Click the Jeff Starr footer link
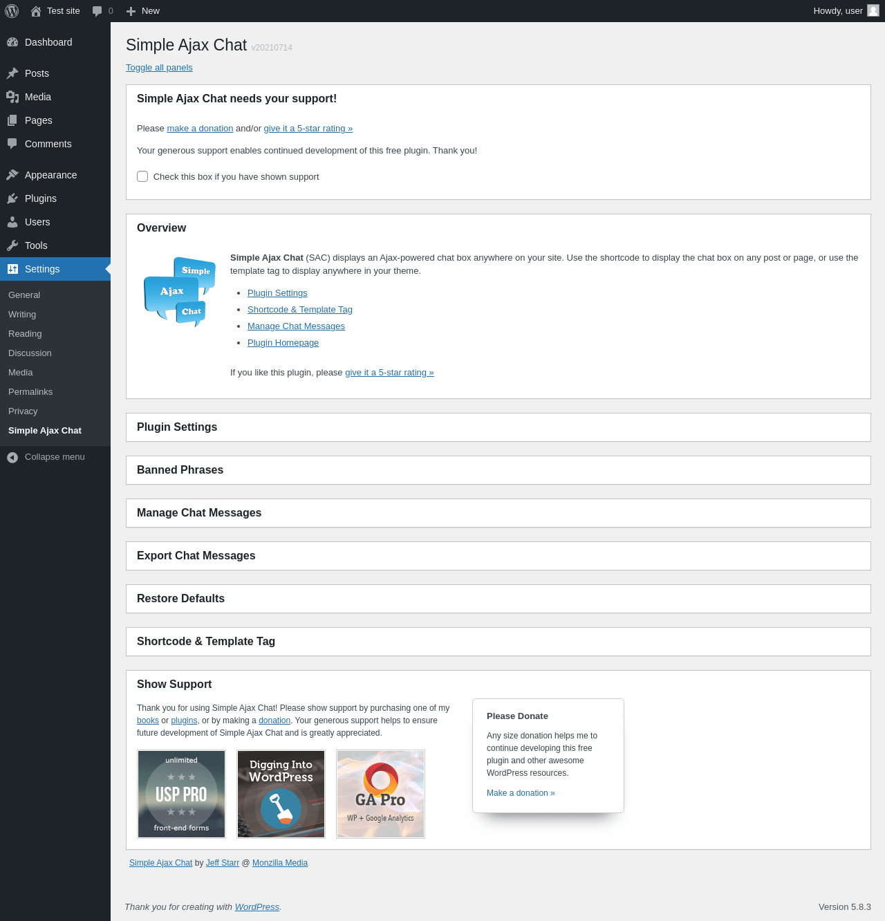The width and height of the screenshot is (885, 921). pos(223,863)
